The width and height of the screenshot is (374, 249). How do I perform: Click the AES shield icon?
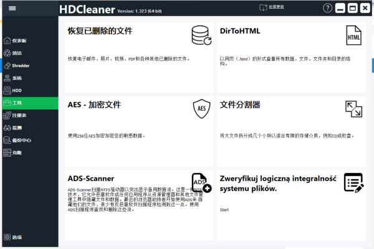201,109
